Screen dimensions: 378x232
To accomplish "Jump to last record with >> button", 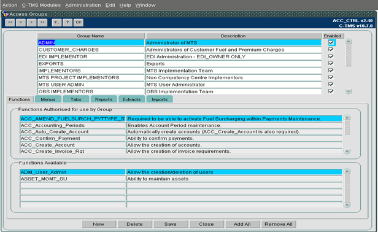I will click(x=42, y=23).
